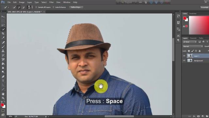This screenshot has width=209, height=118.
Task: Select the History Brush tool
Action: pos(3,55)
